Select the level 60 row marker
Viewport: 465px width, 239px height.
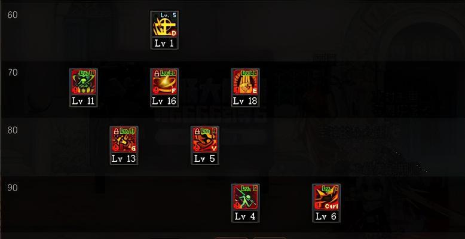coord(13,15)
